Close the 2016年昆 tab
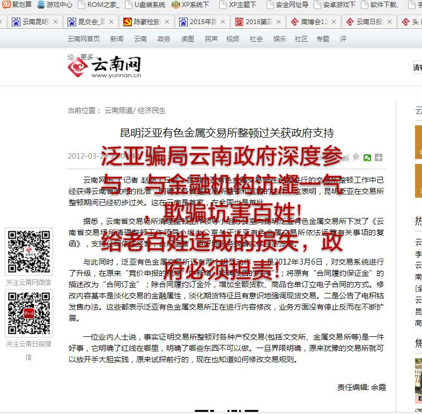This screenshot has width=422, height=414. click(x=223, y=22)
